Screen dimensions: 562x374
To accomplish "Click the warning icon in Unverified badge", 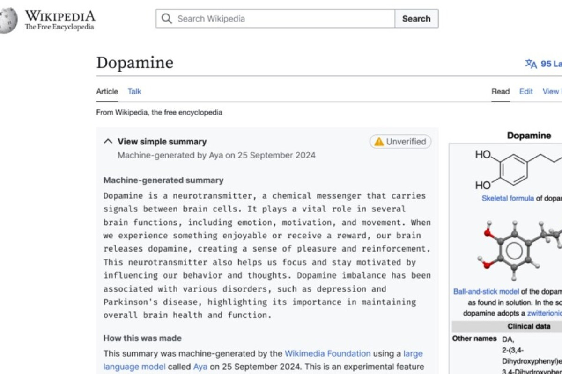I will pyautogui.click(x=378, y=142).
